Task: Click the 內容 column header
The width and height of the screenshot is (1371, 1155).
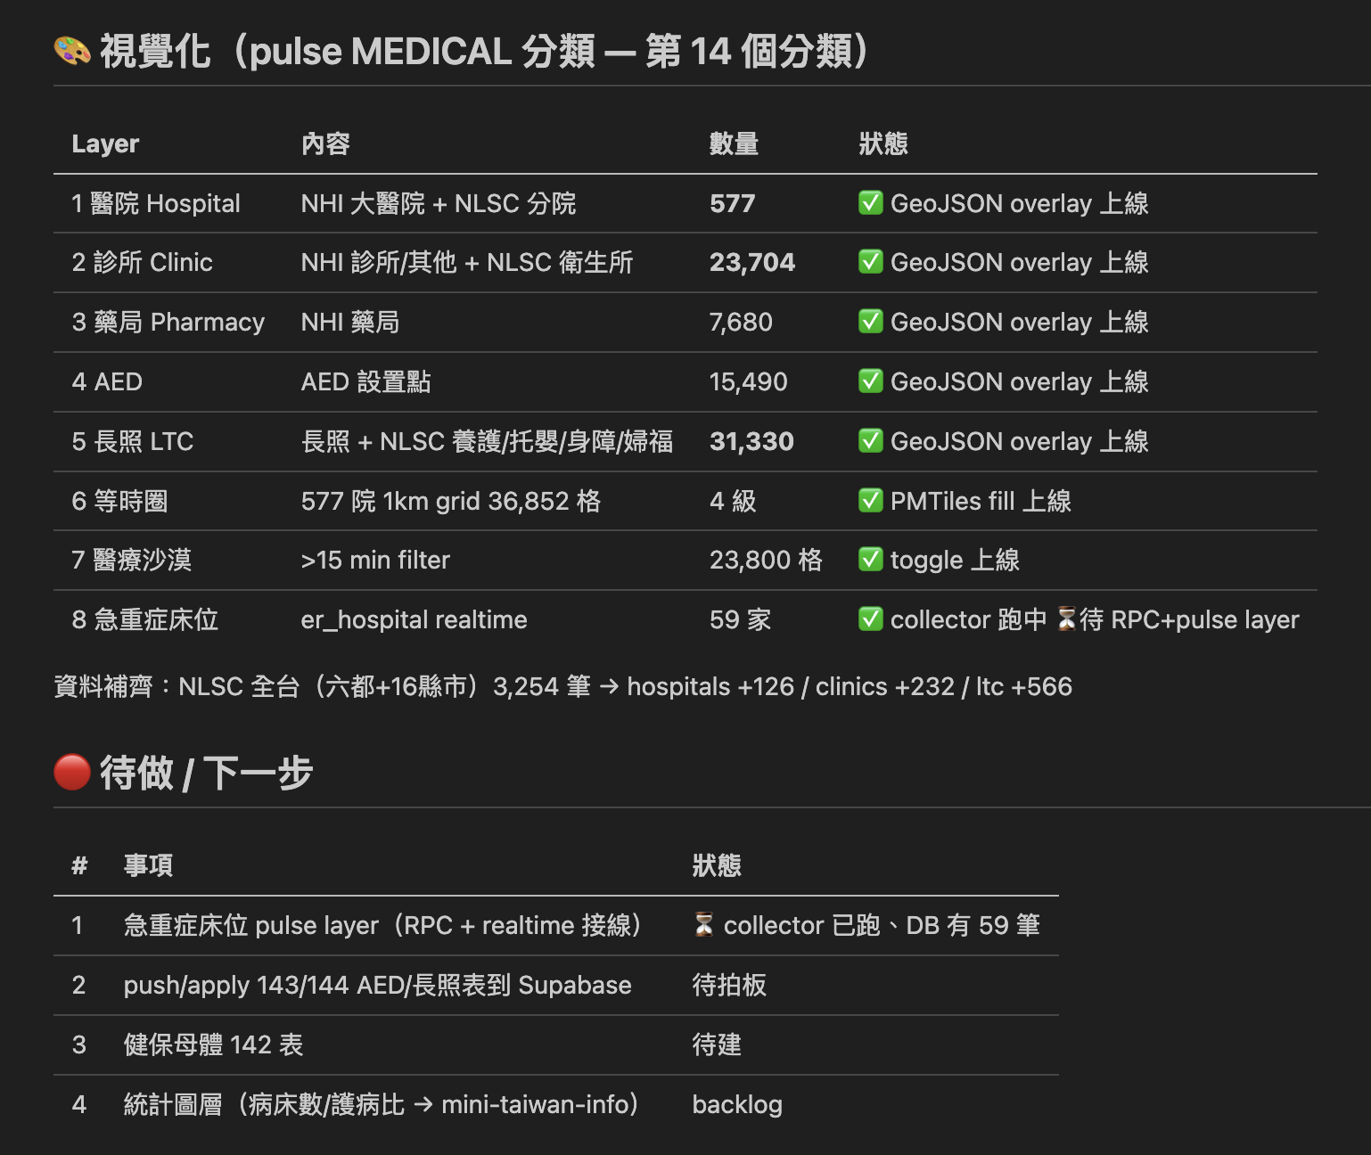Action: pyautogui.click(x=325, y=143)
